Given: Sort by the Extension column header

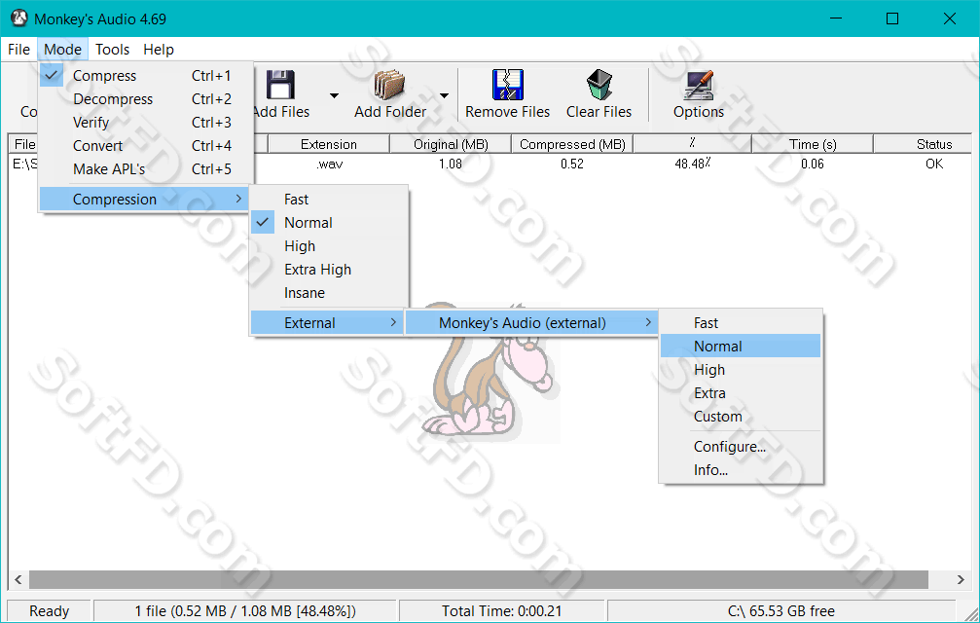Looking at the screenshot, I should 329,144.
